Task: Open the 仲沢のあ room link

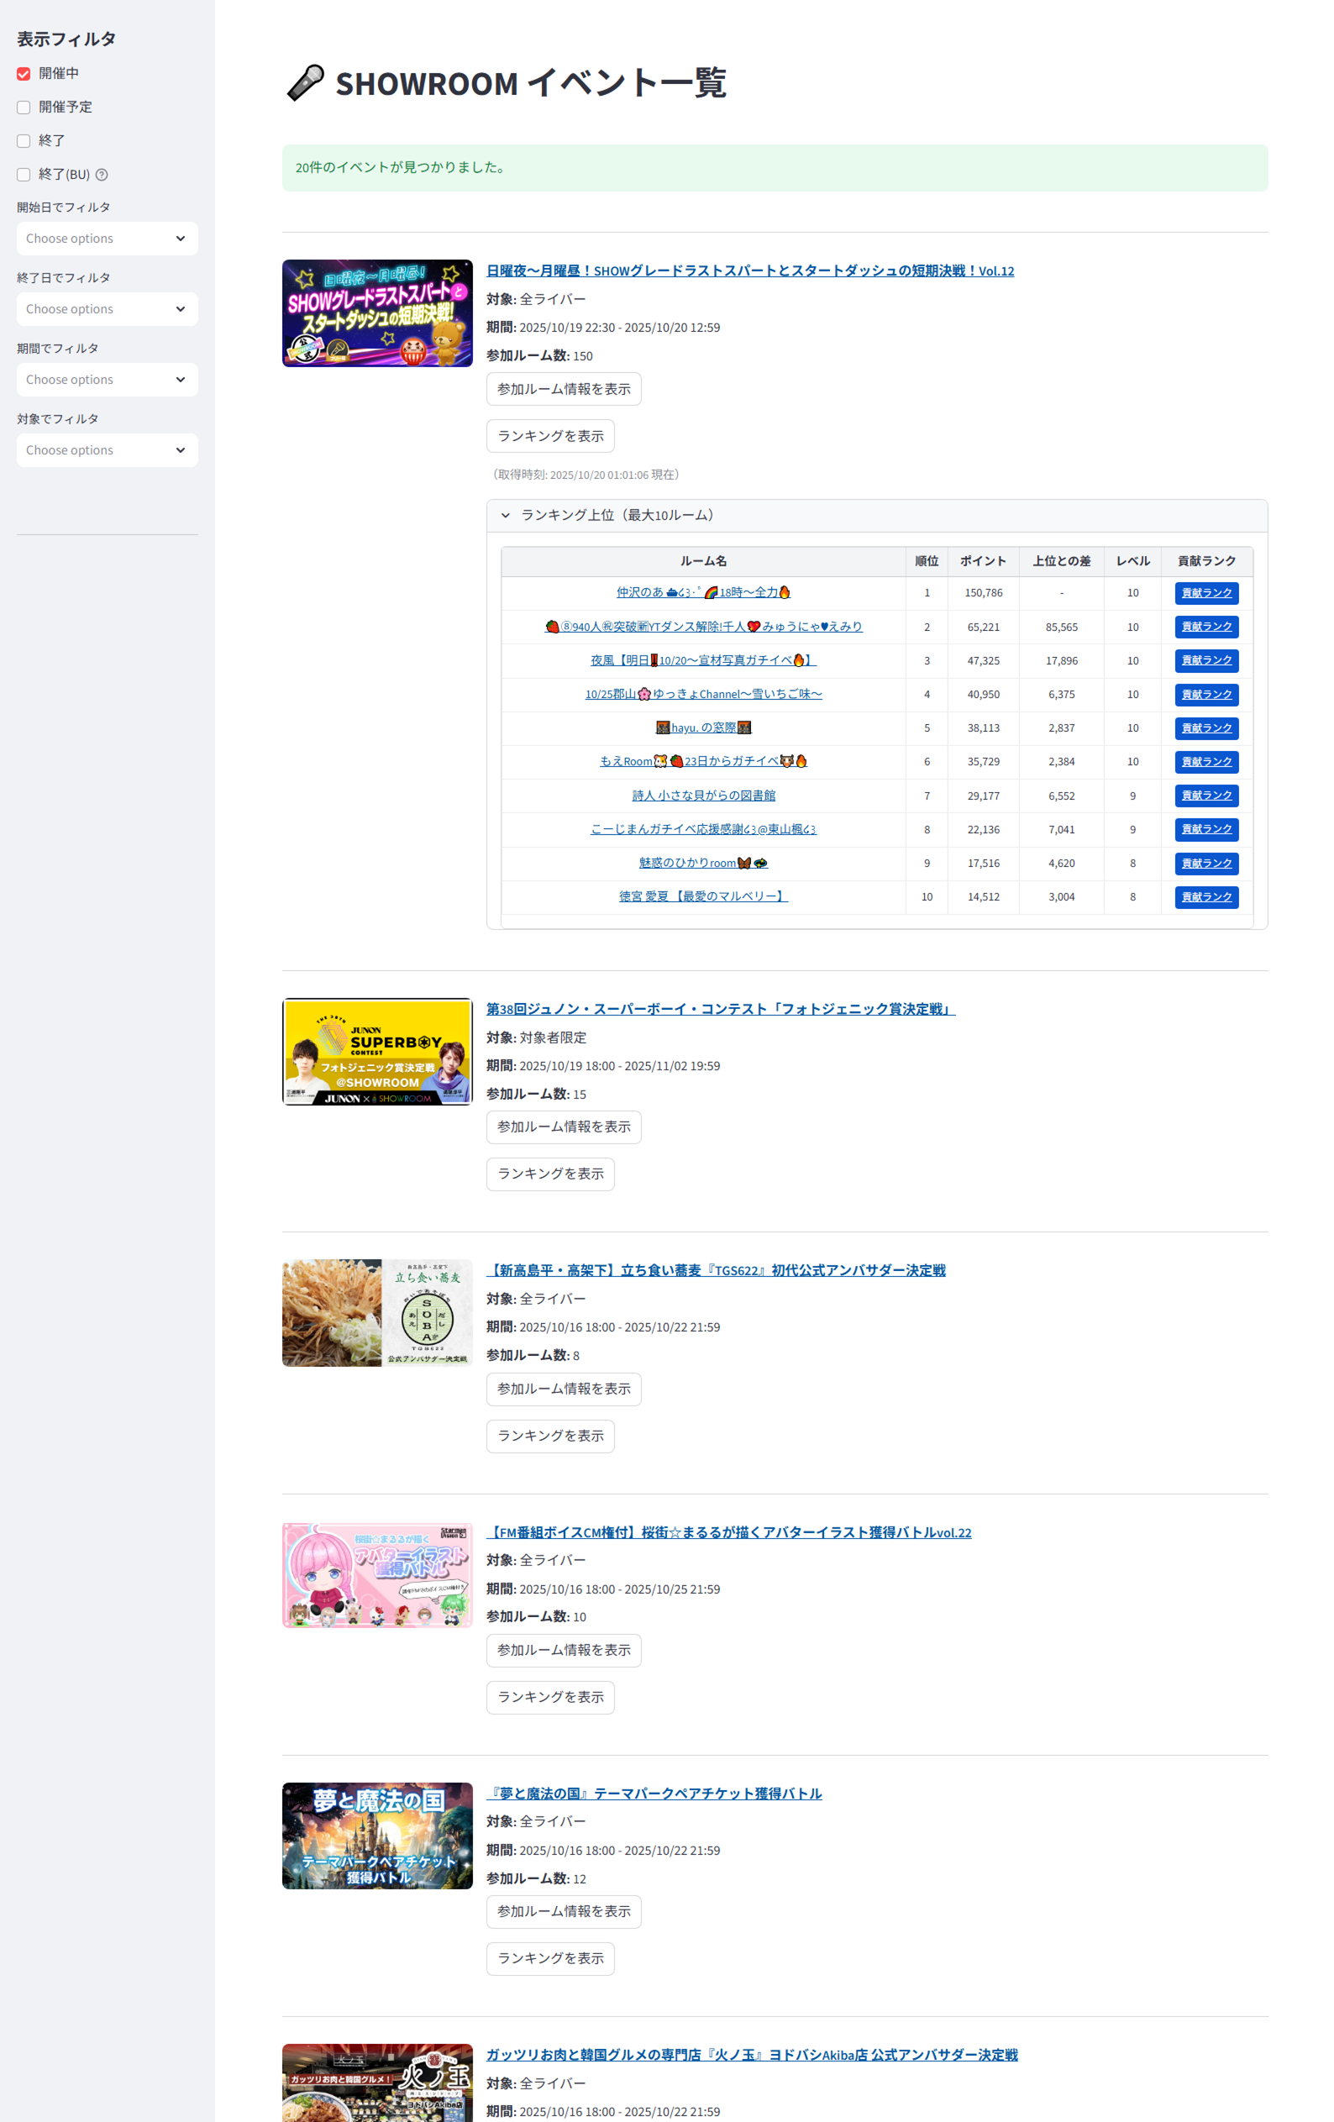Action: [702, 593]
